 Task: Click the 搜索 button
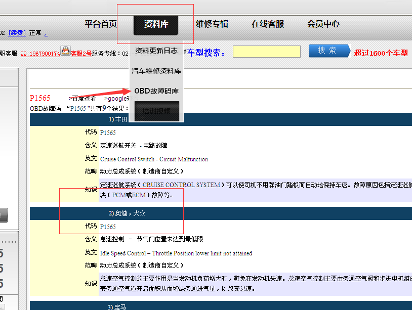(x=329, y=51)
